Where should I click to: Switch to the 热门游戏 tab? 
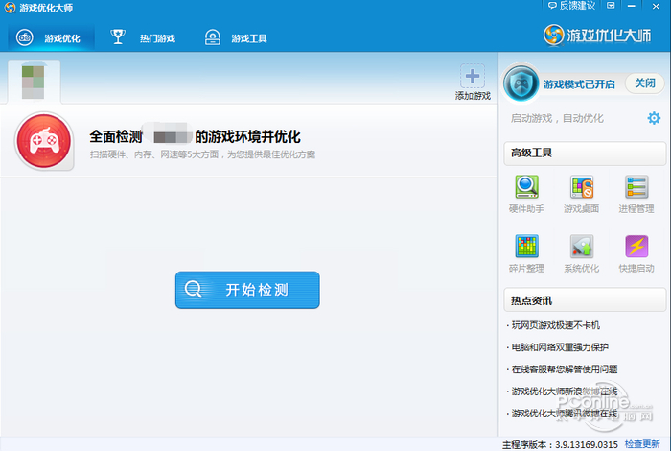tap(143, 38)
